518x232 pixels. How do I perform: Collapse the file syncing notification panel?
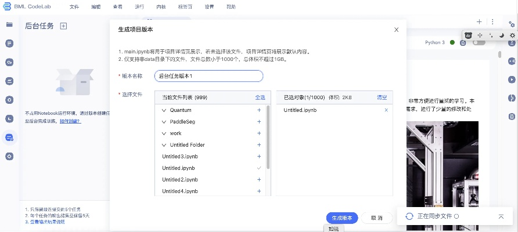501,216
